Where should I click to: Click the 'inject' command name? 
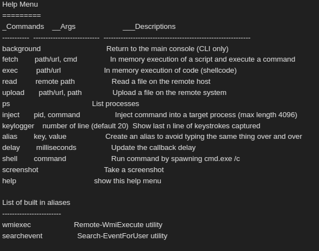pos(11,115)
